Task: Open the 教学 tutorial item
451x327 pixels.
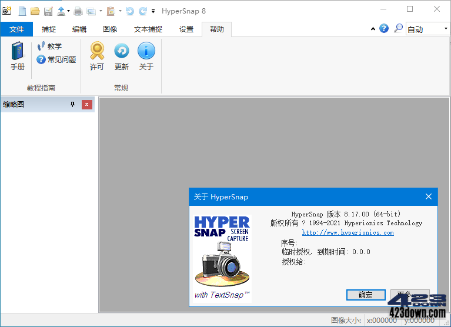Action: pos(49,46)
